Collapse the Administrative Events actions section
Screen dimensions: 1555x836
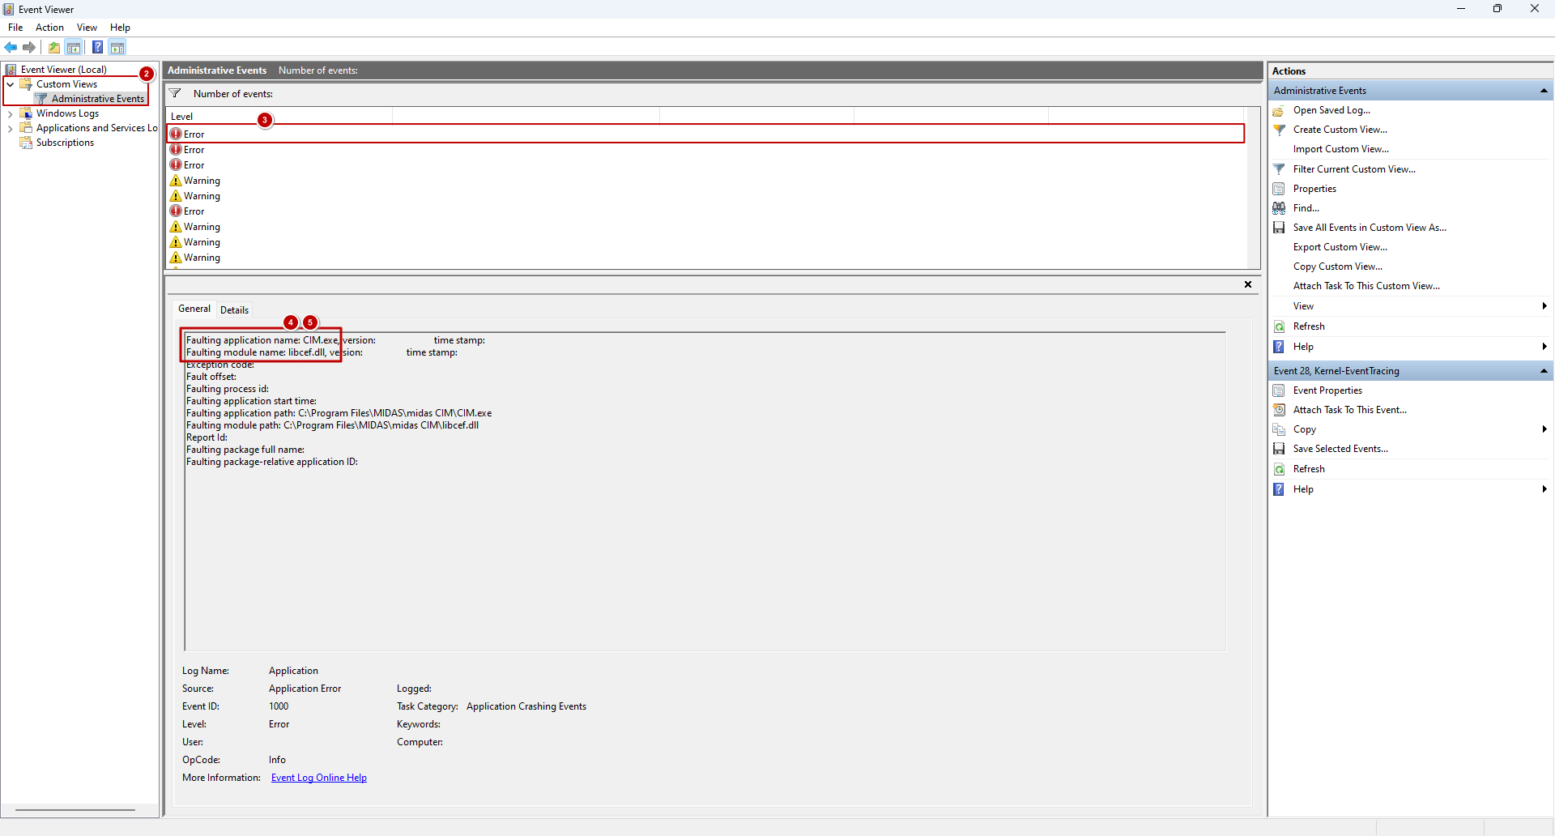[1544, 91]
